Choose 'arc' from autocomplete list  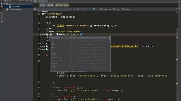click(80, 67)
